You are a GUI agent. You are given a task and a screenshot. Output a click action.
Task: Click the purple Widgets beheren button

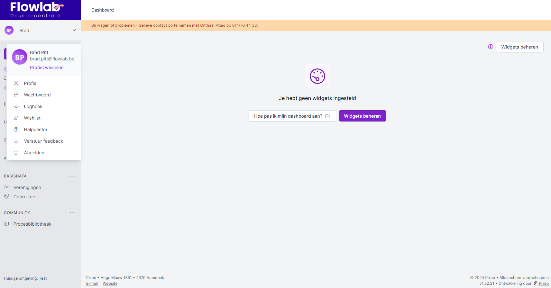[362, 116]
